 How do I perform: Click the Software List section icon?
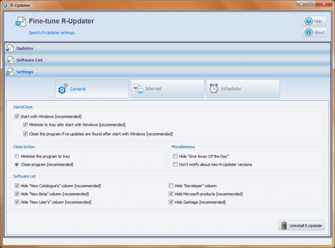point(10,60)
